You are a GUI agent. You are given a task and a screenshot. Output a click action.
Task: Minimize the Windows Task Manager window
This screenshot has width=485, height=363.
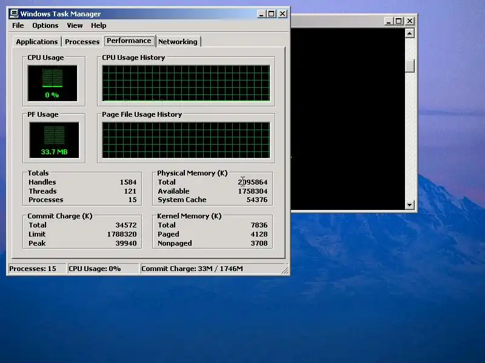pyautogui.click(x=261, y=13)
